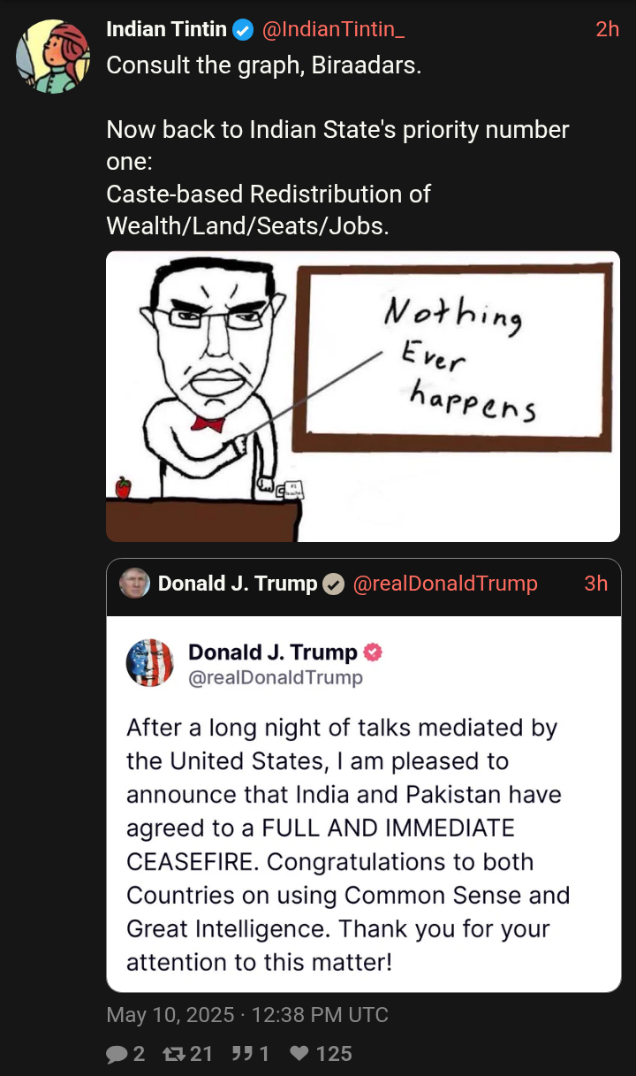
Task: Click the reply speech bubble icon
Action: tap(117, 1054)
